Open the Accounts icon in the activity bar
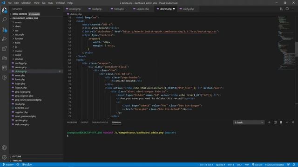The image size is (298, 167). (4, 148)
